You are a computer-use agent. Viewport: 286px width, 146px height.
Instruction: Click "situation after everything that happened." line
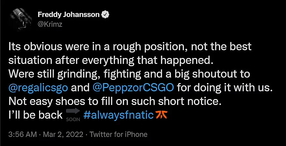tap(111, 61)
